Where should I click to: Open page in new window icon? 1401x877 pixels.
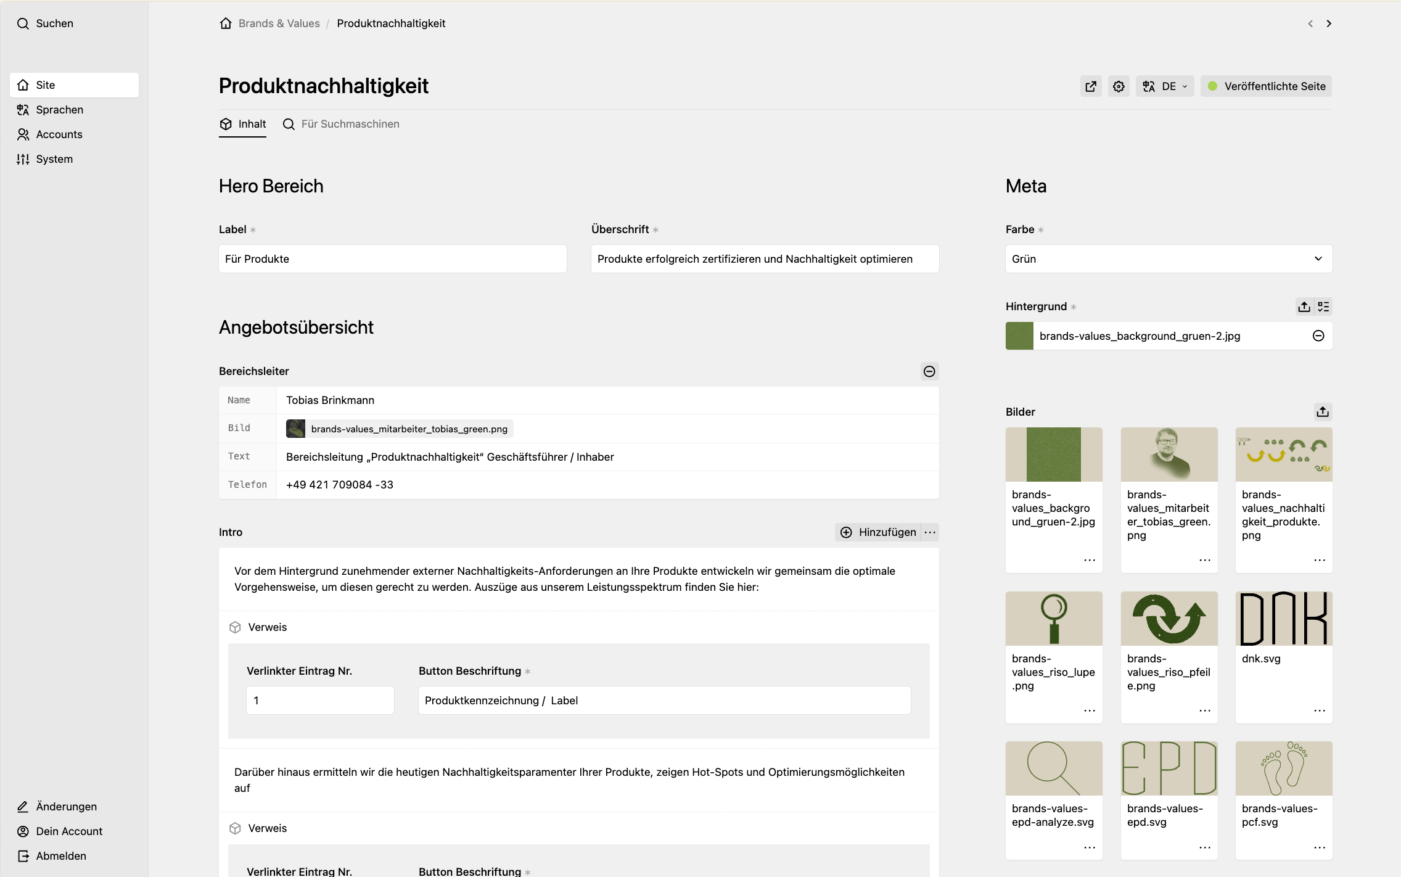tap(1091, 86)
